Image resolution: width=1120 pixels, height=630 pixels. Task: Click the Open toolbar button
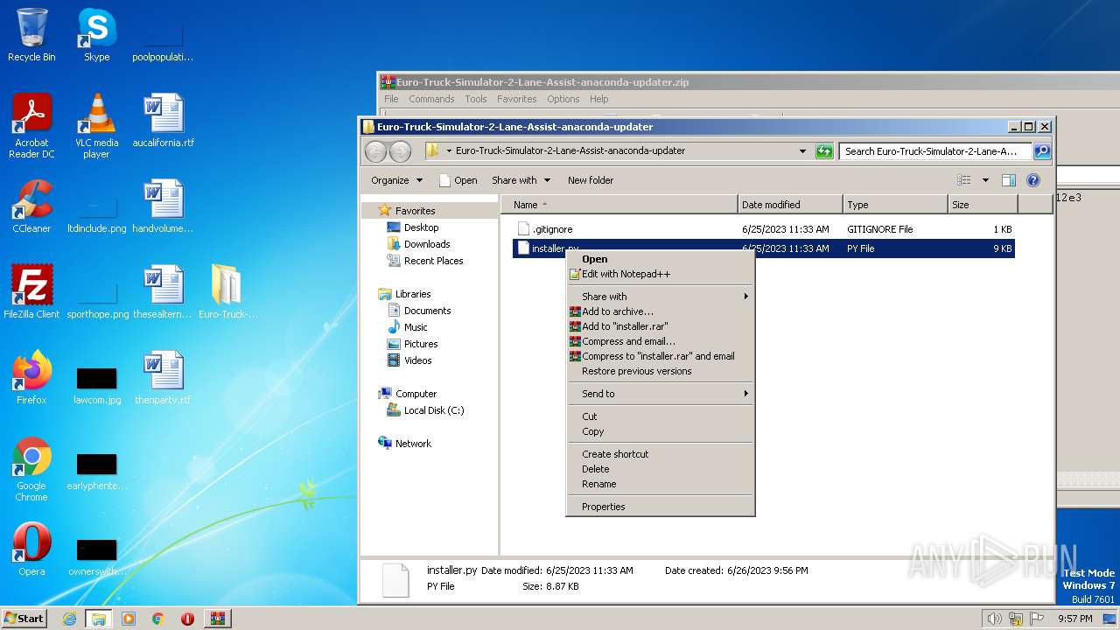(458, 180)
